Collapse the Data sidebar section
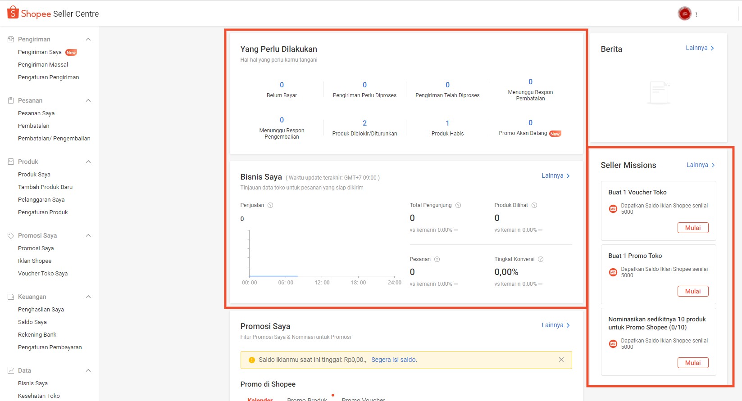The image size is (742, 401). pos(88,371)
